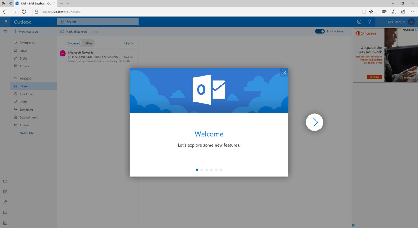Screen dimensions: 418x228
Task: Collapse the Favorites section
Action: tap(16, 43)
